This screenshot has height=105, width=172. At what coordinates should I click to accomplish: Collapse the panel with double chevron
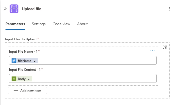click(x=5, y=9)
